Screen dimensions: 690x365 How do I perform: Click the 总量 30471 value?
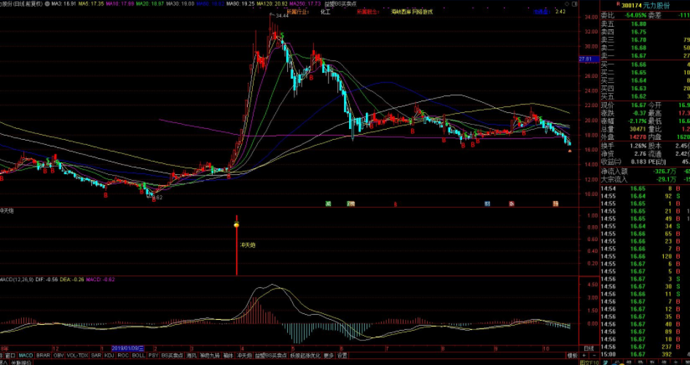(x=638, y=129)
